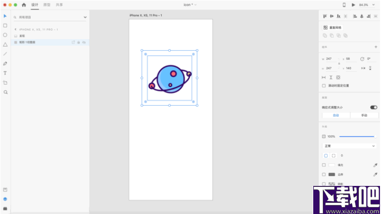Flip the selection vertically
This screenshot has height=214, width=381.
370,68
